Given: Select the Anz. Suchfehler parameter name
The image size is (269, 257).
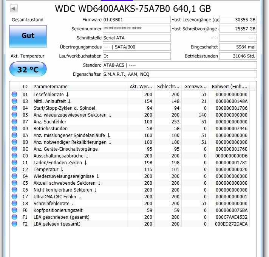Looking at the screenshot, I should coord(50,122).
